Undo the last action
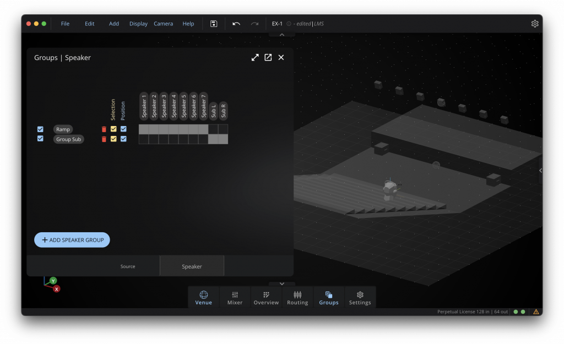 pos(236,24)
